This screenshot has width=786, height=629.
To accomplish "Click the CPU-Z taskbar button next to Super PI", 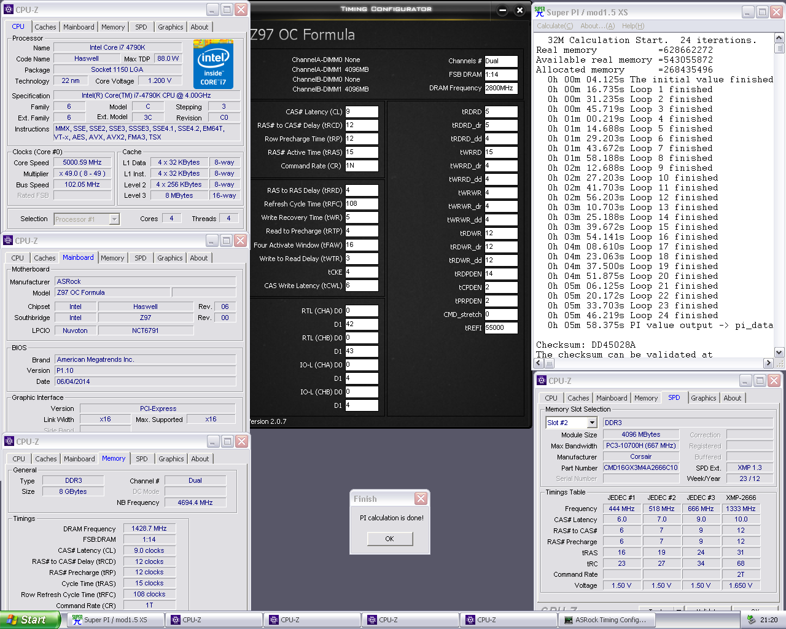I will 213,620.
